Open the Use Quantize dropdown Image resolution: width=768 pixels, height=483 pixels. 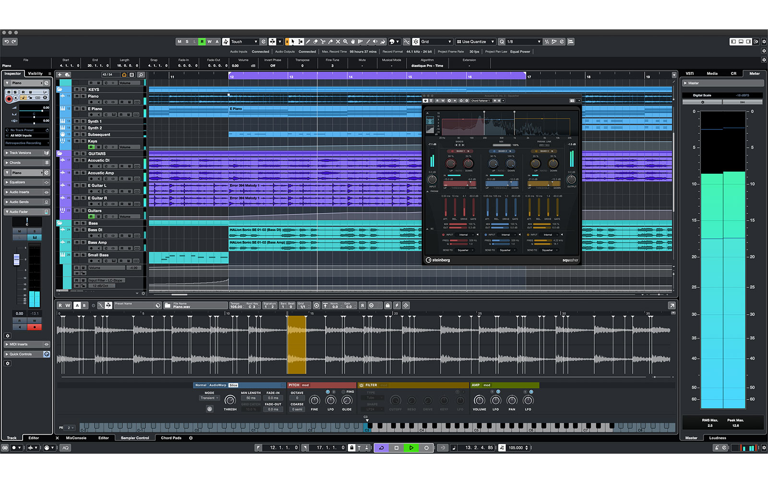point(475,42)
